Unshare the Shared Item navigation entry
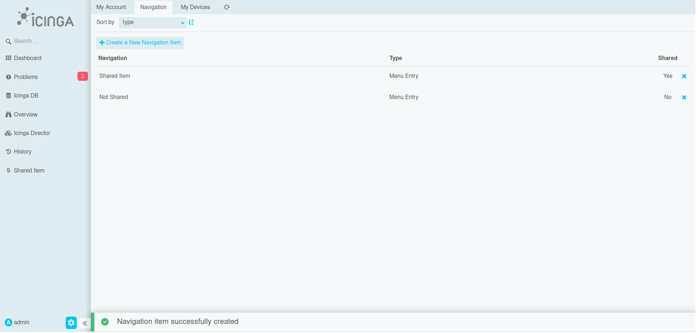Viewport: 698px width, 333px height. pyautogui.click(x=684, y=76)
